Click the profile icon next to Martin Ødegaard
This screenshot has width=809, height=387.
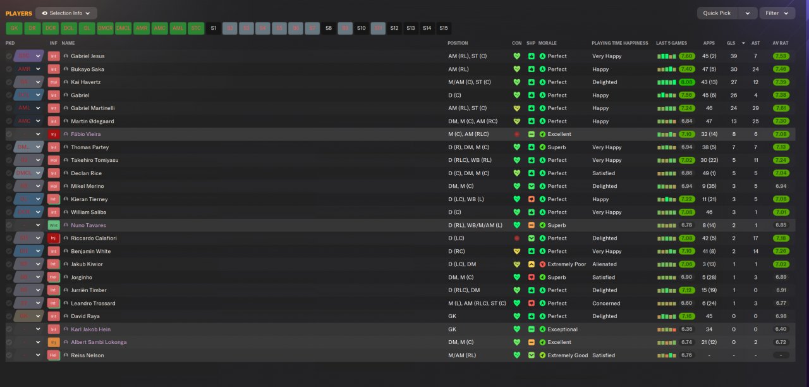(x=66, y=121)
